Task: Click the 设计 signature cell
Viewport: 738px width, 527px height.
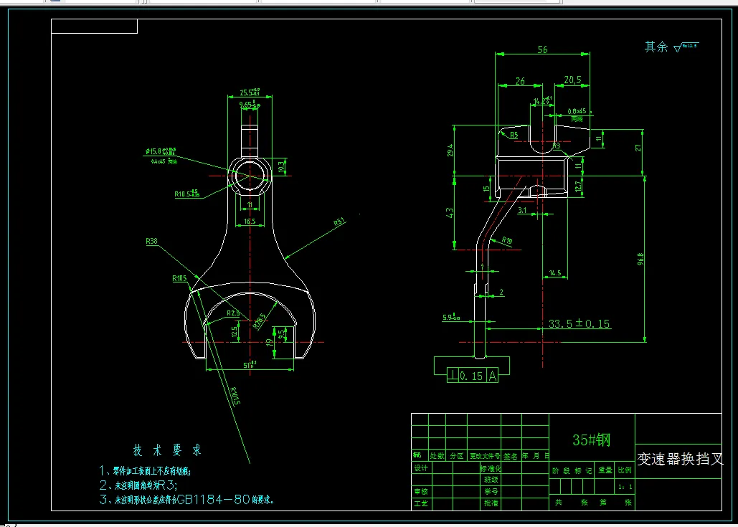Action: (x=420, y=469)
